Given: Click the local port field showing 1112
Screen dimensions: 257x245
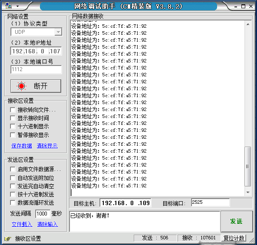Looking at the screenshot, I should pyautogui.click(x=36, y=69).
